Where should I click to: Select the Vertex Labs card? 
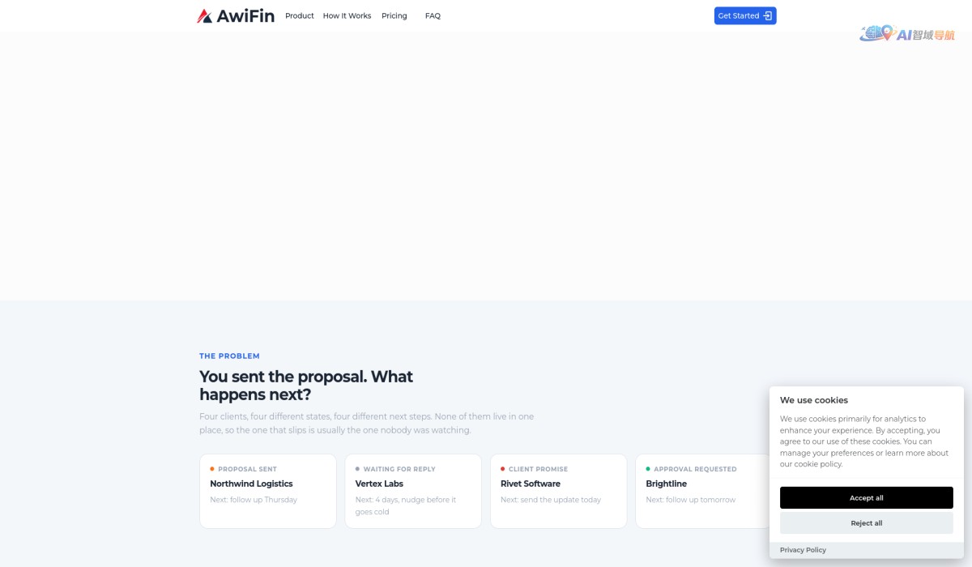pos(413,491)
